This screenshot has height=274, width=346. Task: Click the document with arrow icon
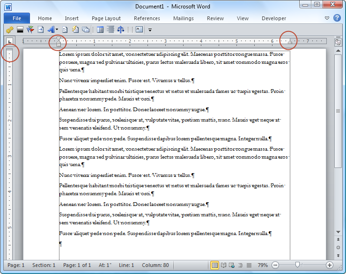(41, 30)
